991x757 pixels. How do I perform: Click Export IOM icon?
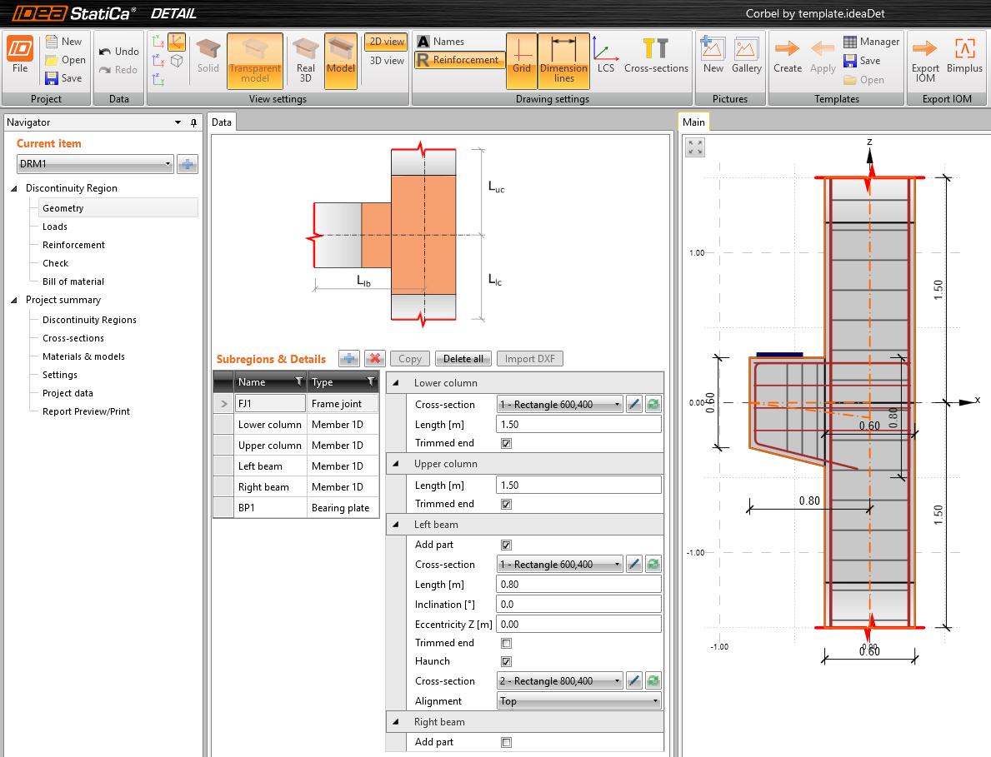(925, 58)
